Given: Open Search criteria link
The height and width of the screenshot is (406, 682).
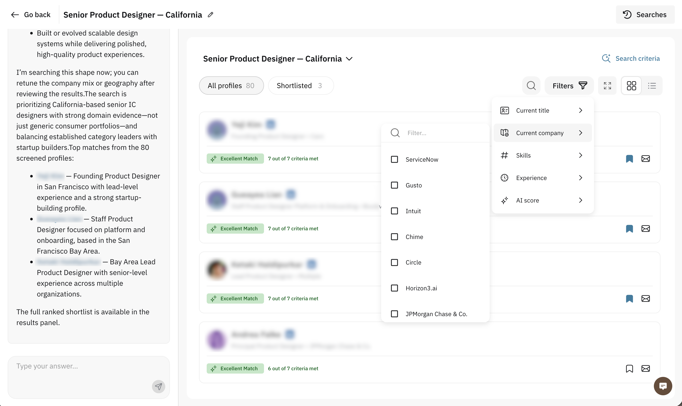Looking at the screenshot, I should [631, 58].
